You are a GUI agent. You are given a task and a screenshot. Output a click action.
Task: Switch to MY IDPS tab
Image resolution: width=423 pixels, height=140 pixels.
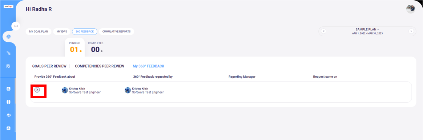click(x=62, y=32)
